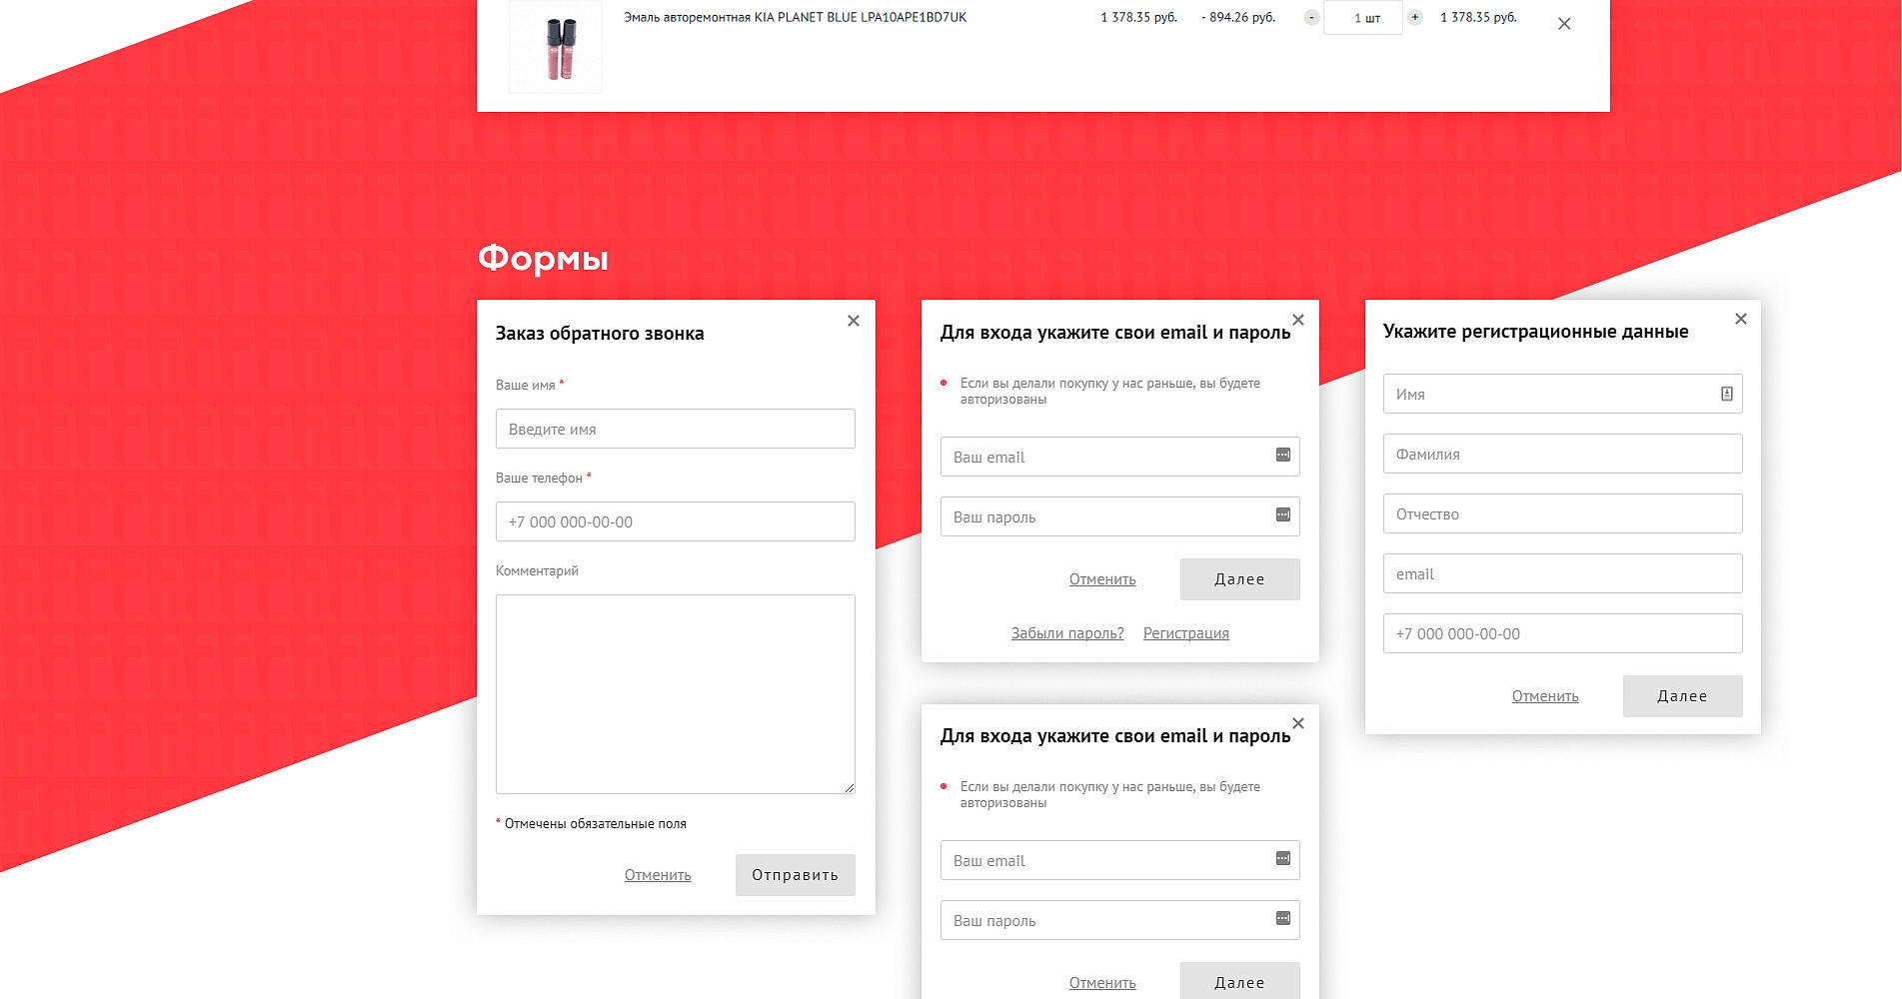Go to Регистрация link
This screenshot has height=999, width=1902.
tap(1185, 633)
